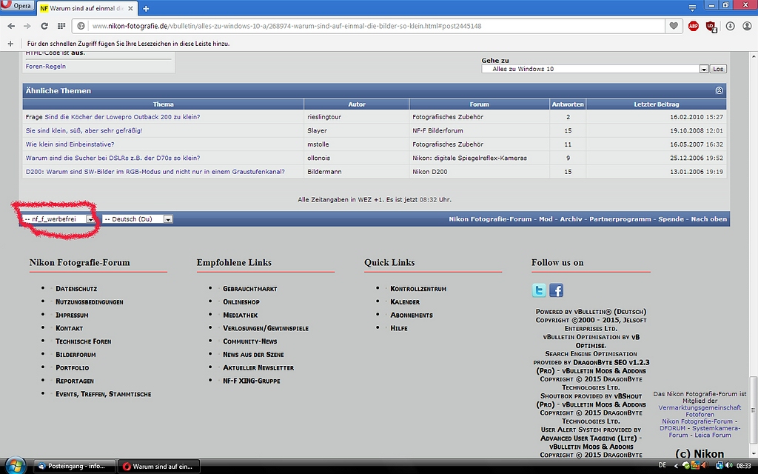Image resolution: width=758 pixels, height=474 pixels.
Task: Open the Onlineshop link
Action: pos(241,302)
